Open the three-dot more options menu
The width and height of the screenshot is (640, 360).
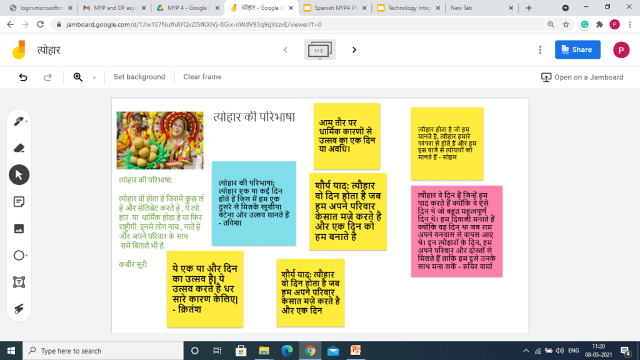pos(540,50)
